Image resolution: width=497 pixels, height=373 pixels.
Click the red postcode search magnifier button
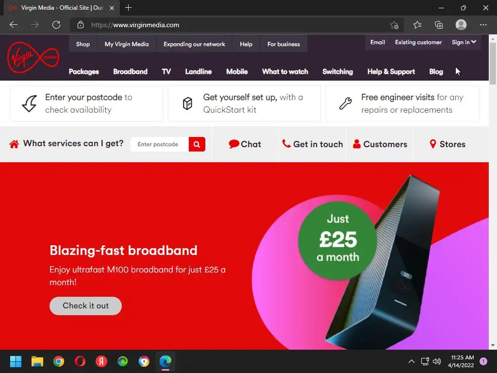197,144
